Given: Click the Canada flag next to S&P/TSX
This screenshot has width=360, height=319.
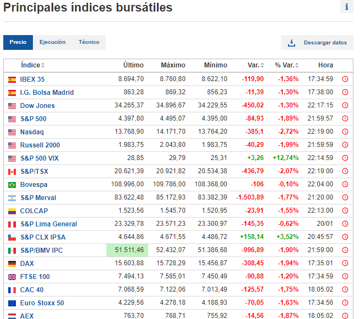Looking at the screenshot, I should (12, 172).
